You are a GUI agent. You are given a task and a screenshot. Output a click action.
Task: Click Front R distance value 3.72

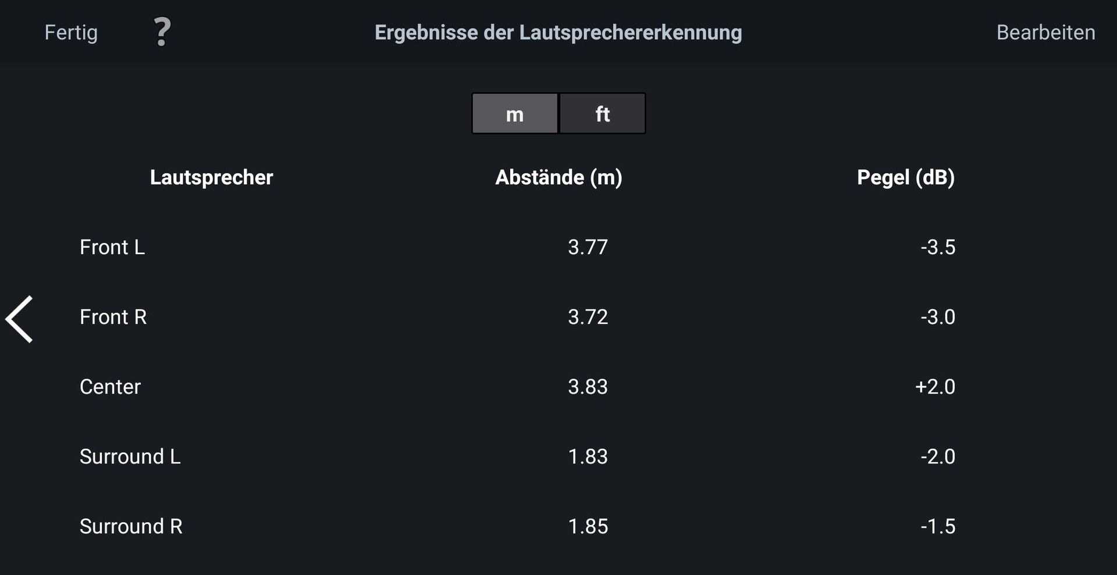pos(588,317)
